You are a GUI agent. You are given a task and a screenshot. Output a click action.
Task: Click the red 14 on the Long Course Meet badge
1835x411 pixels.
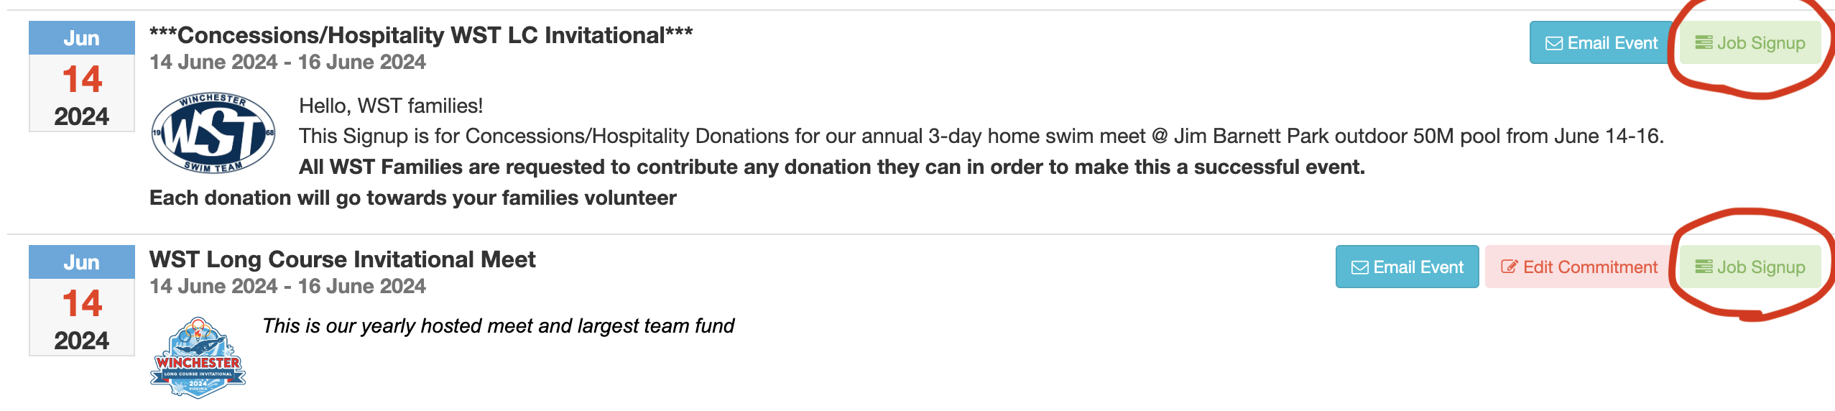(x=82, y=303)
